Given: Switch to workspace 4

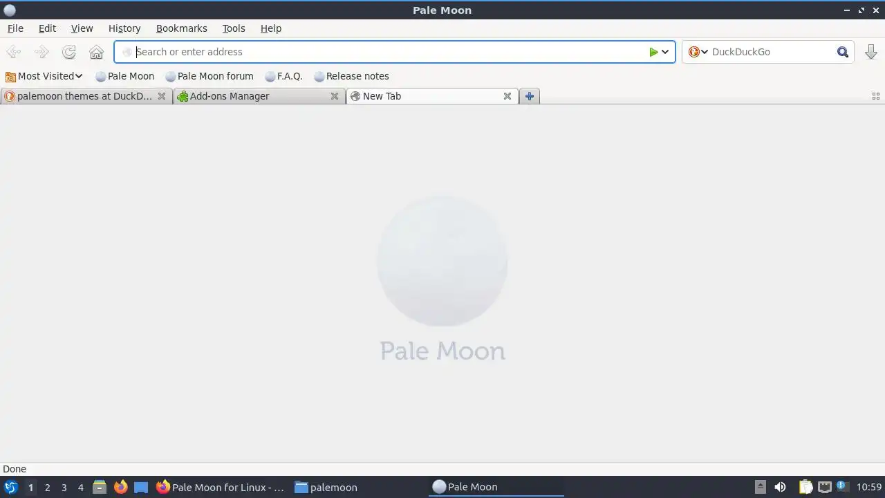Looking at the screenshot, I should (80, 488).
